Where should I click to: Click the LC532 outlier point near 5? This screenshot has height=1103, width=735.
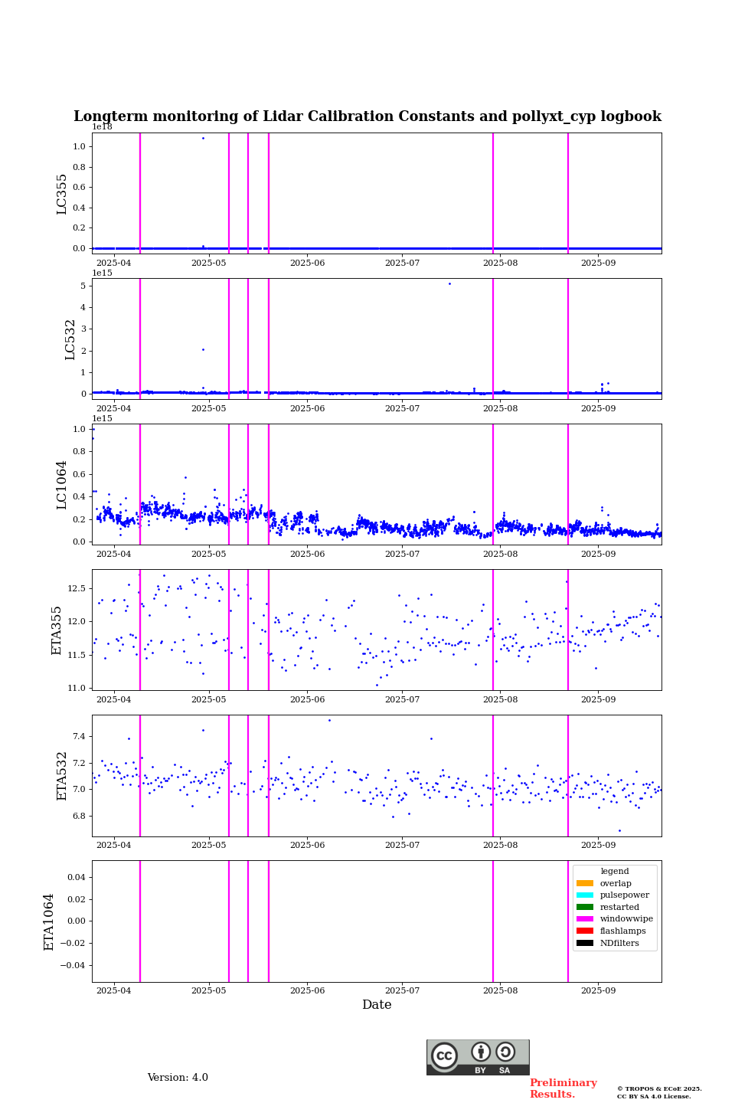[449, 283]
